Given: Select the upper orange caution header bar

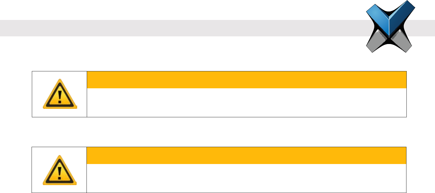Looking at the screenshot, I should (246, 80).
